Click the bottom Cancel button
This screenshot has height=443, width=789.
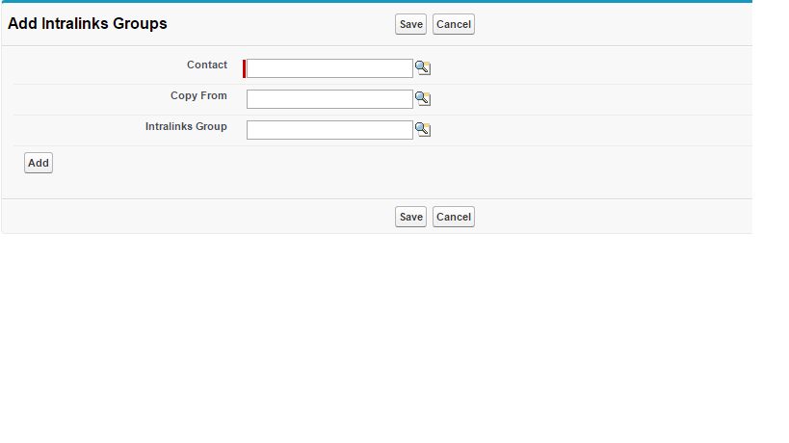(x=454, y=217)
